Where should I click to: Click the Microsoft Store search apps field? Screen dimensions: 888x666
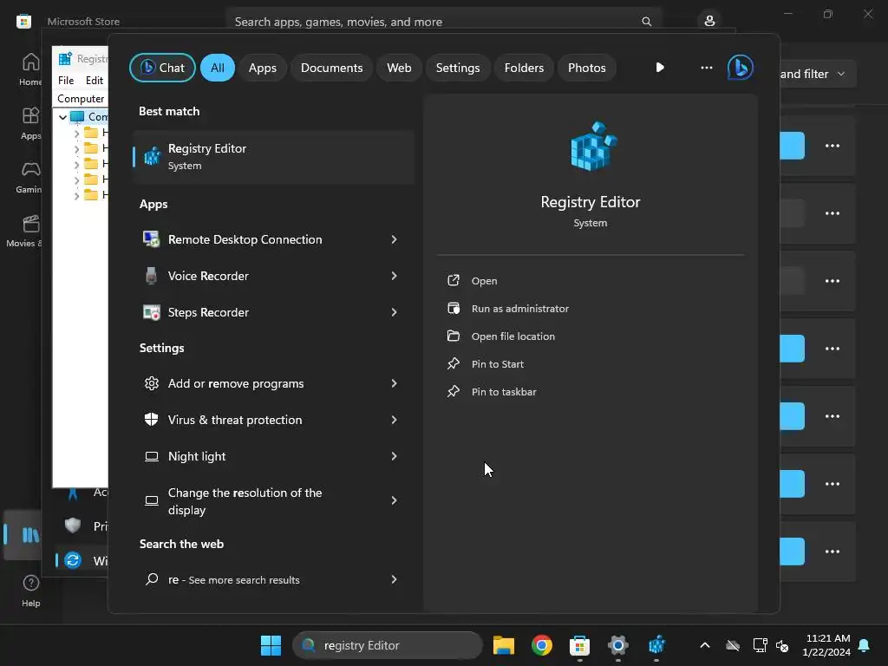tap(443, 22)
